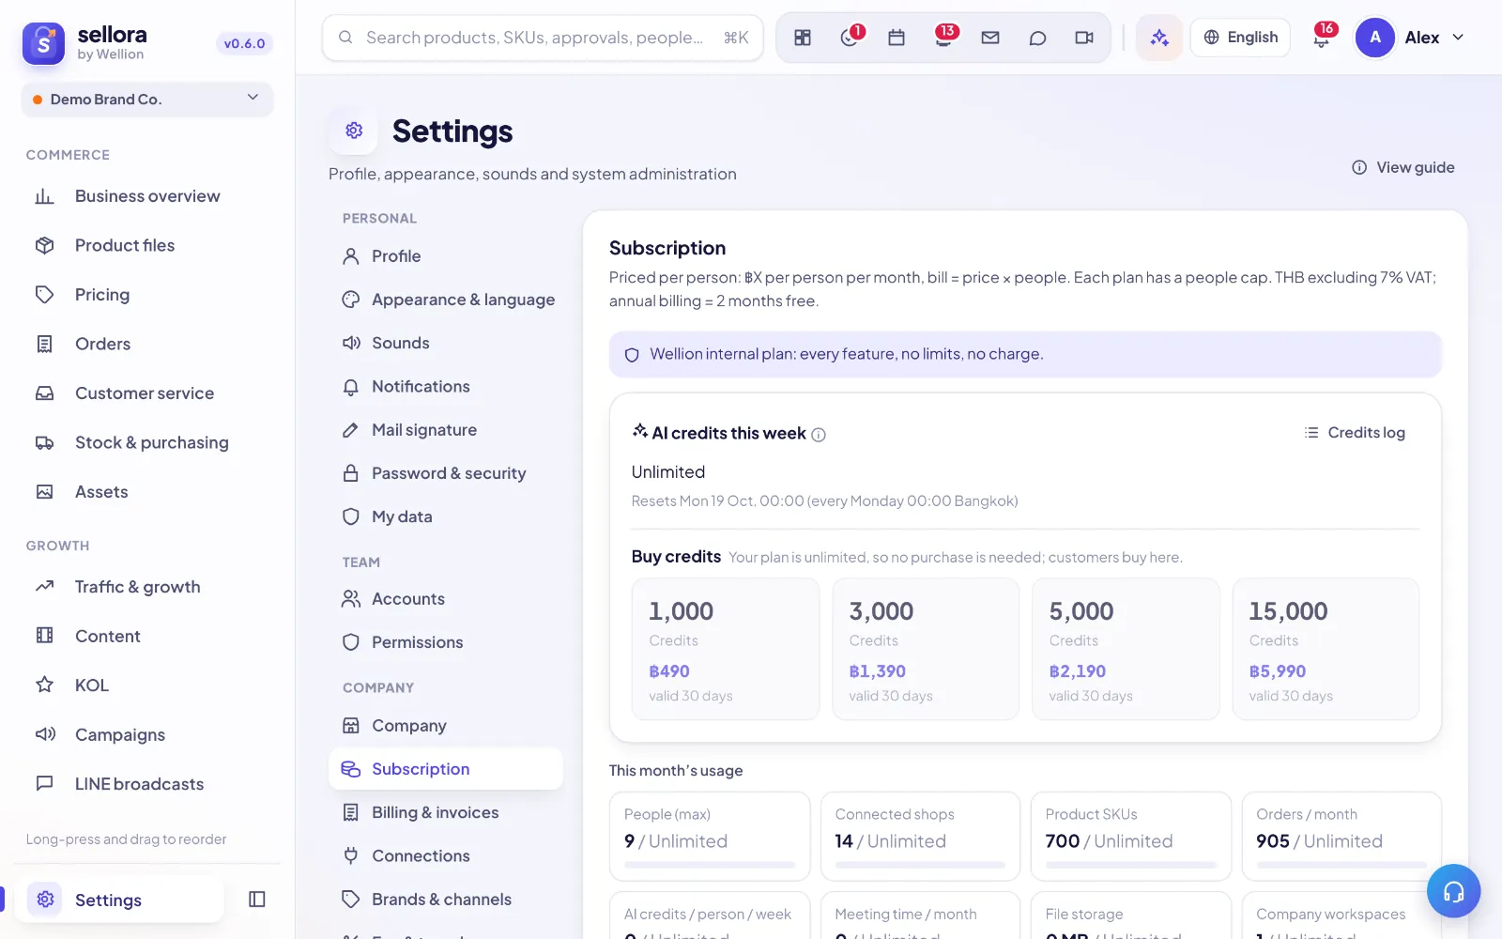Open Brands & channels settings
1502x939 pixels.
[x=446, y=900]
